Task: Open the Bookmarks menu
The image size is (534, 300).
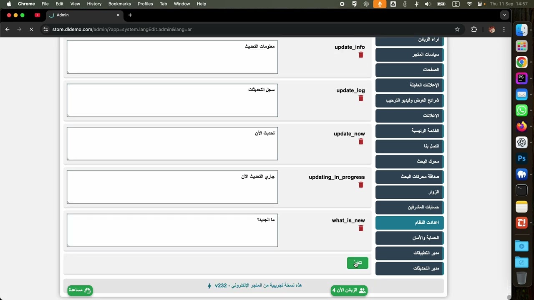Action: (119, 4)
